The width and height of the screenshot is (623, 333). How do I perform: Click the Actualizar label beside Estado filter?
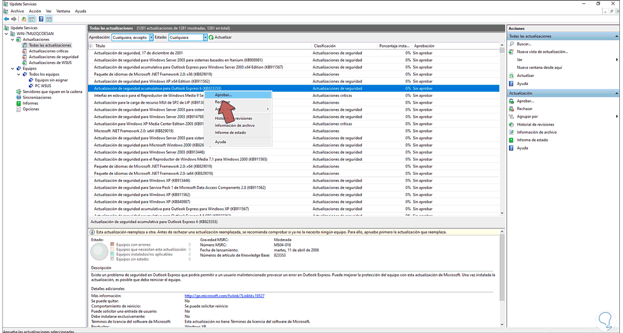tap(223, 37)
